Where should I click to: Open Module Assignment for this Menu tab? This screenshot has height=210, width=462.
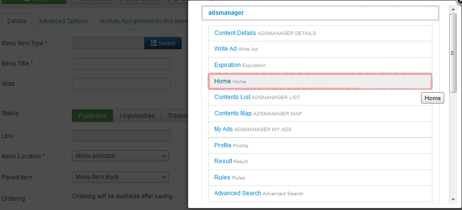(144, 21)
